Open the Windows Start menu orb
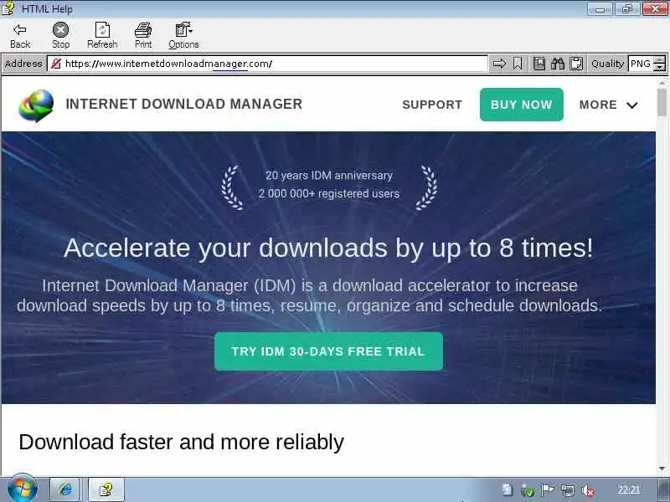670x502 pixels. pos(23,489)
